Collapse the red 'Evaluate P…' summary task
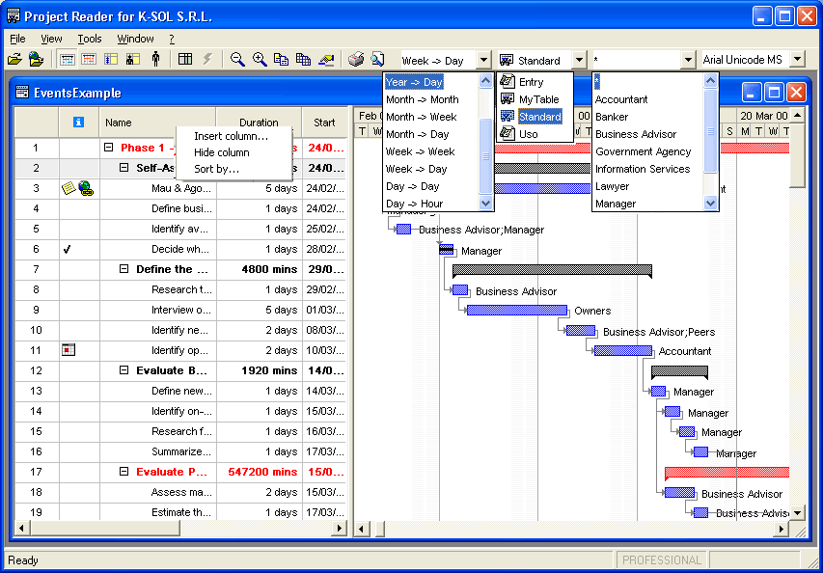This screenshot has height=573, width=823. point(123,472)
